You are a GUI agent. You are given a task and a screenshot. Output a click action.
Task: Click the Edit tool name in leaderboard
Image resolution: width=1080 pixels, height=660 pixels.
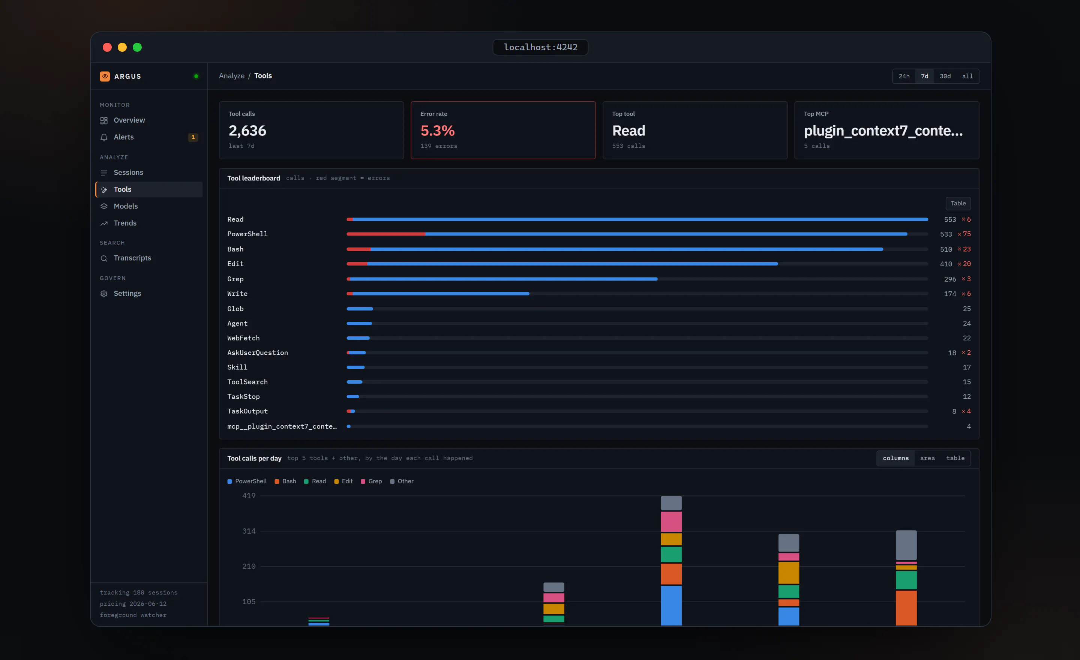235,264
